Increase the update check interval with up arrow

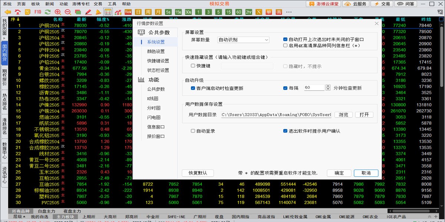[x=328, y=86]
